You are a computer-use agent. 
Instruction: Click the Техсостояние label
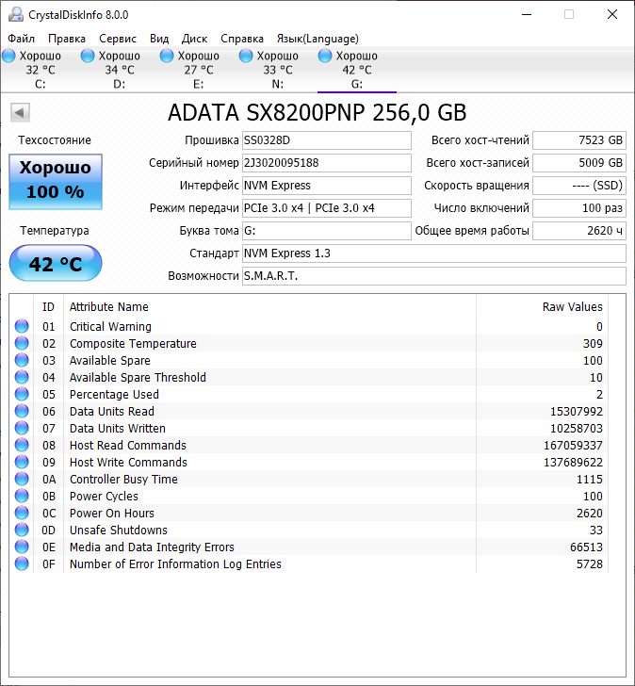pyautogui.click(x=55, y=140)
